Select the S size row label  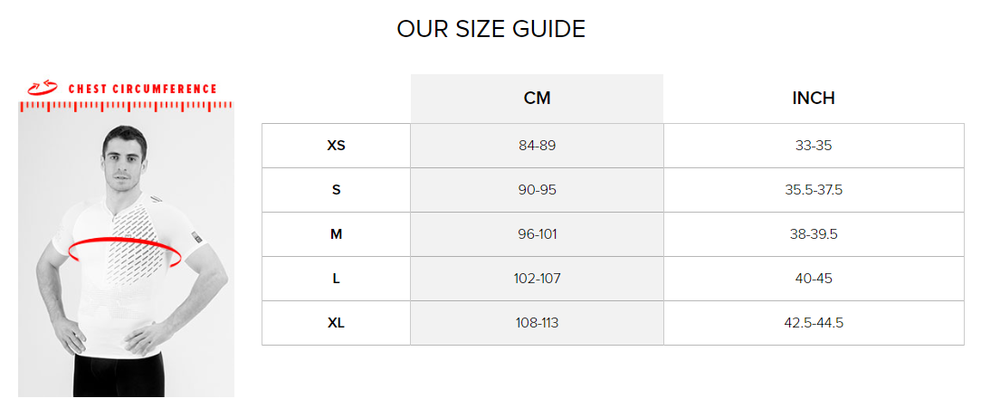point(336,190)
